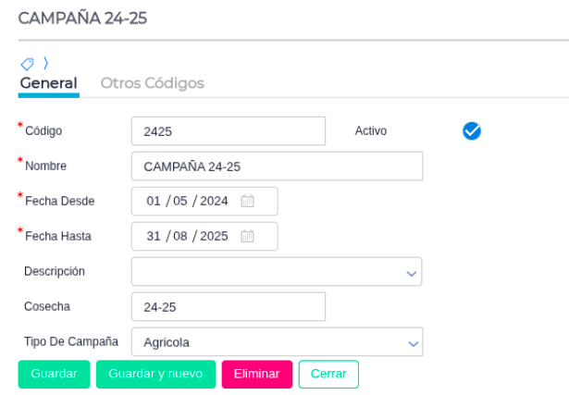Click the tag icon above the General tab
The image size is (569, 395).
pos(27,64)
